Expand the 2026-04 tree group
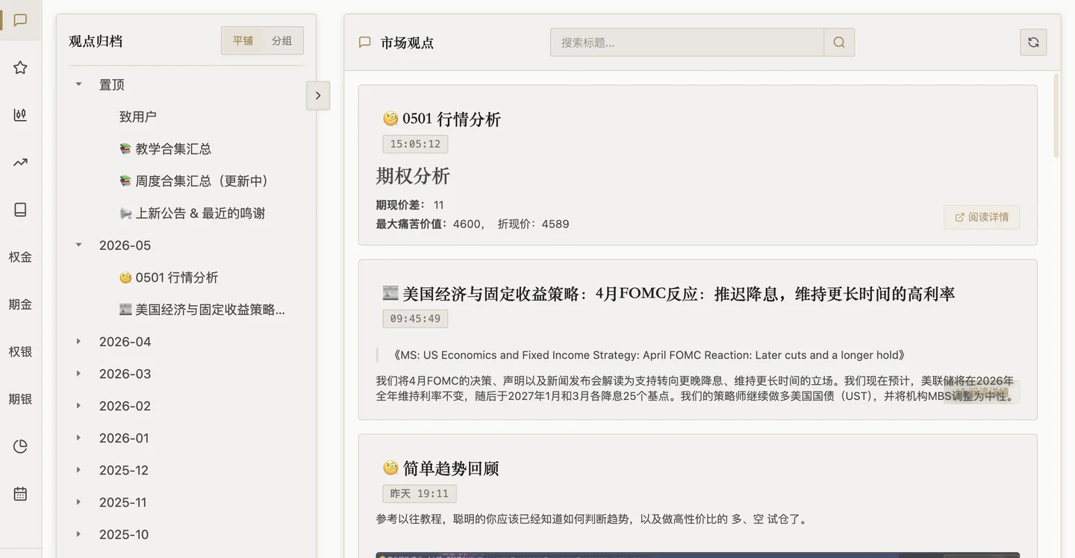The width and height of the screenshot is (1075, 558). (78, 341)
